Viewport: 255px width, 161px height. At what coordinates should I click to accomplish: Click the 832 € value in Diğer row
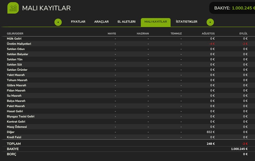[x=210, y=132]
